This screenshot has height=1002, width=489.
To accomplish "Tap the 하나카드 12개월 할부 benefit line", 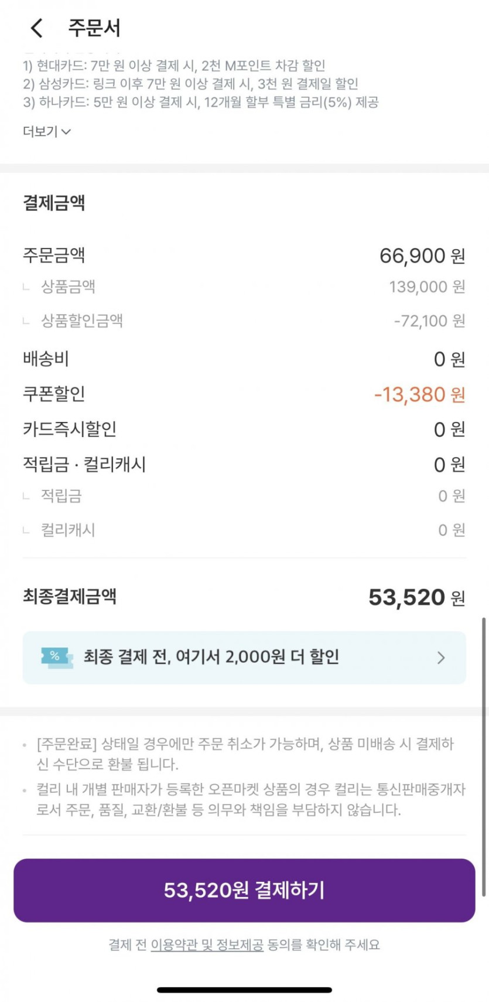I will point(200,103).
